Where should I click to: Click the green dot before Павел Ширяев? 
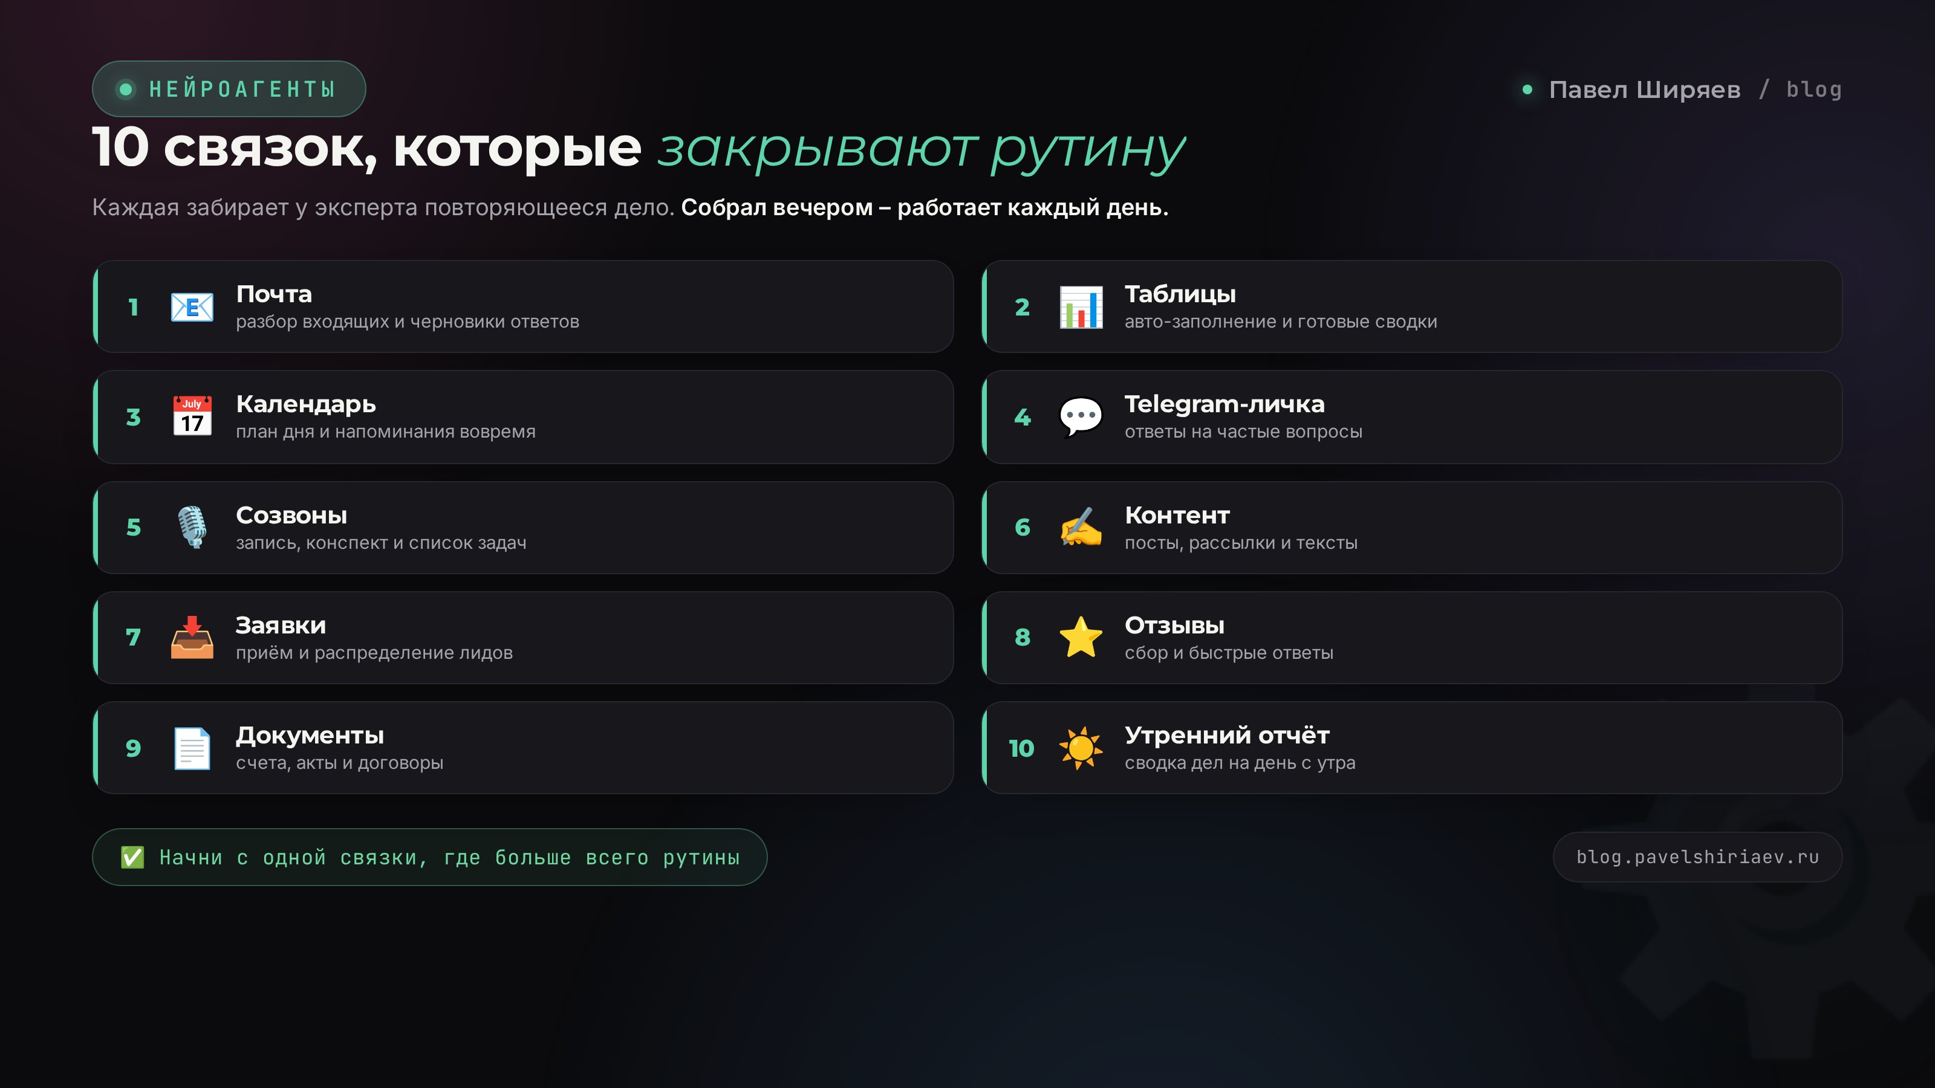1527,89
